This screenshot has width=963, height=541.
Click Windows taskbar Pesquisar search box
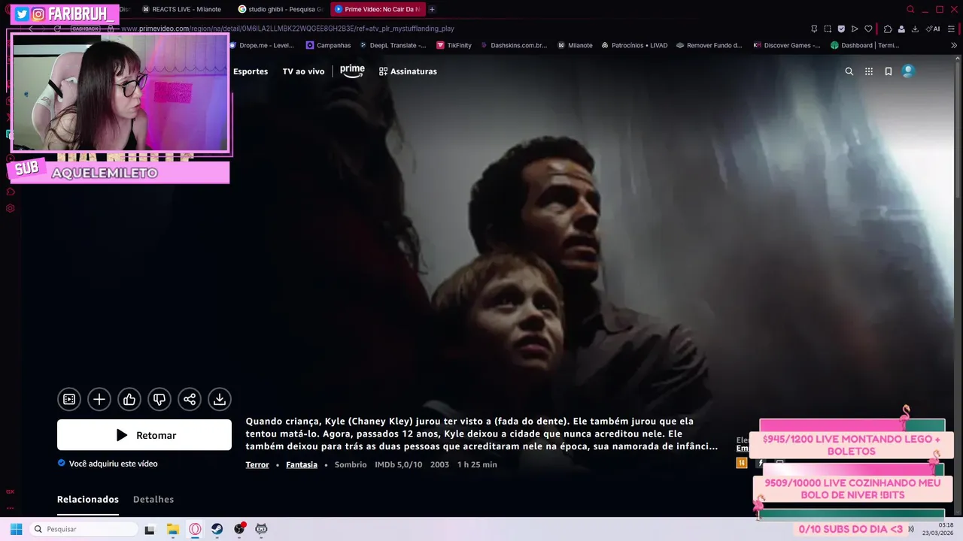[x=83, y=529]
